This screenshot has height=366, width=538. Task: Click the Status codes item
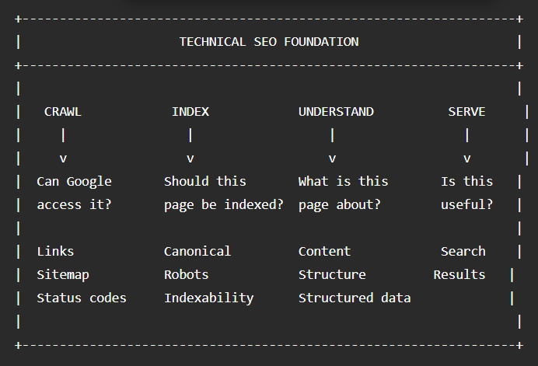[x=82, y=298]
